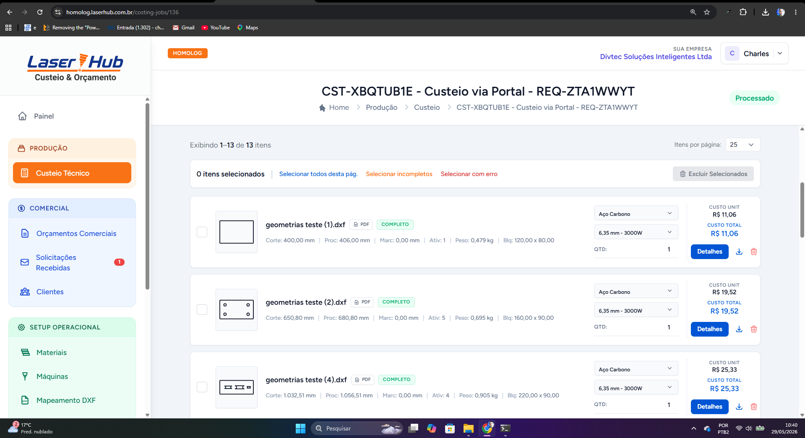This screenshot has height=438, width=805.
Task: Open the terminal app in taskbar
Action: (505, 428)
